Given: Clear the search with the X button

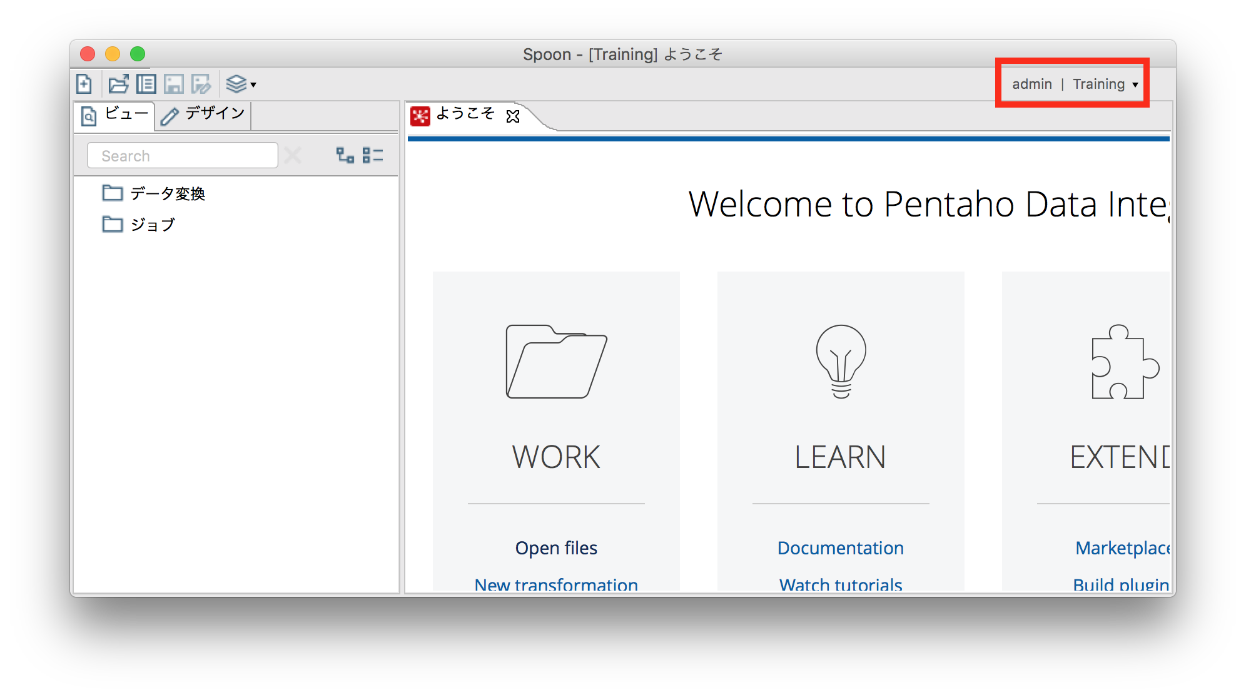Looking at the screenshot, I should point(293,155).
